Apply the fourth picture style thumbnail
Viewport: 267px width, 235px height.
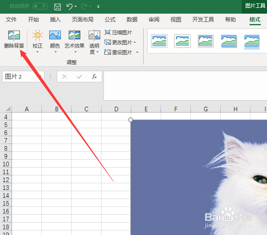tap(229, 41)
